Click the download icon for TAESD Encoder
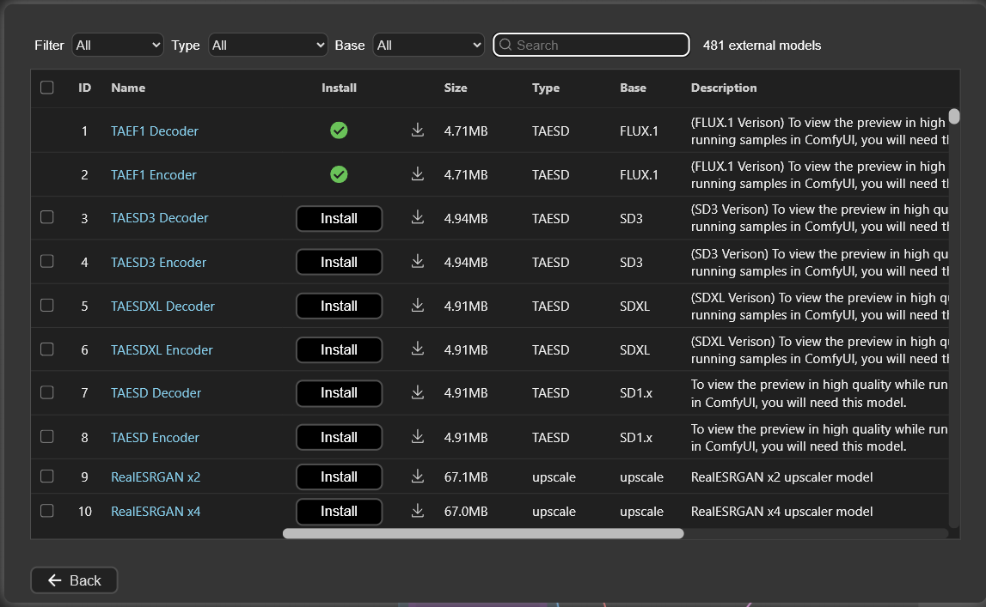Screen dimensions: 986x607 [x=418, y=436]
